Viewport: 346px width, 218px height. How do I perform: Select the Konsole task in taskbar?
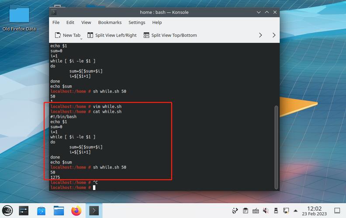[x=94, y=211]
